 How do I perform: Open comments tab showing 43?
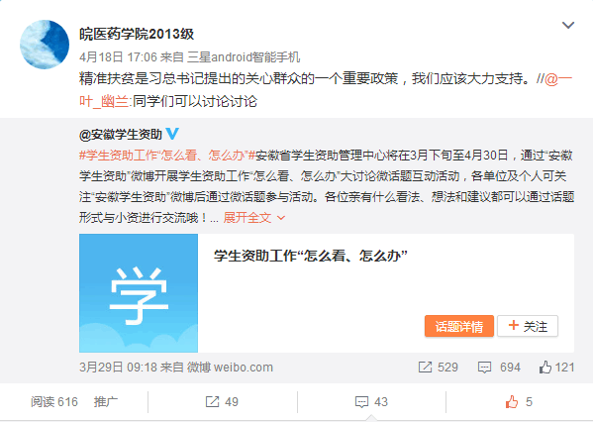pyautogui.click(x=371, y=402)
